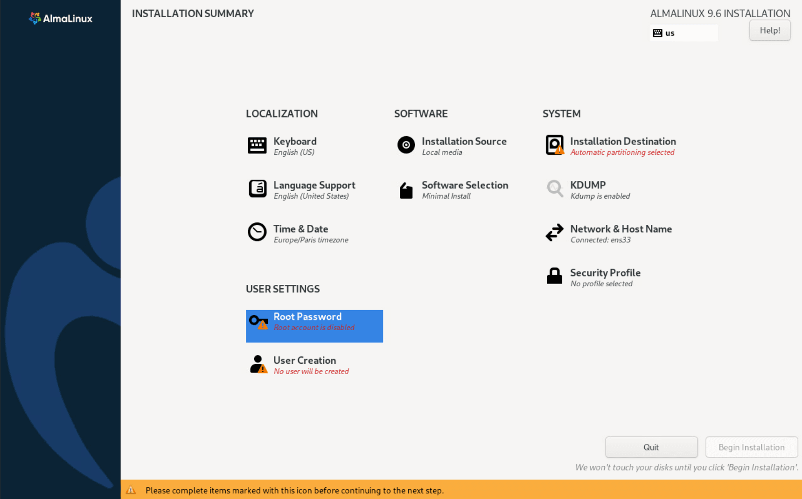This screenshot has height=499, width=802.
Task: Click the 'us' keyboard layout indicator
Action: [684, 33]
